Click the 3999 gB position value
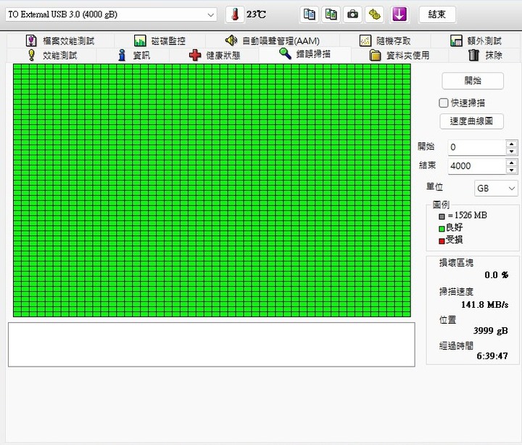 click(491, 331)
